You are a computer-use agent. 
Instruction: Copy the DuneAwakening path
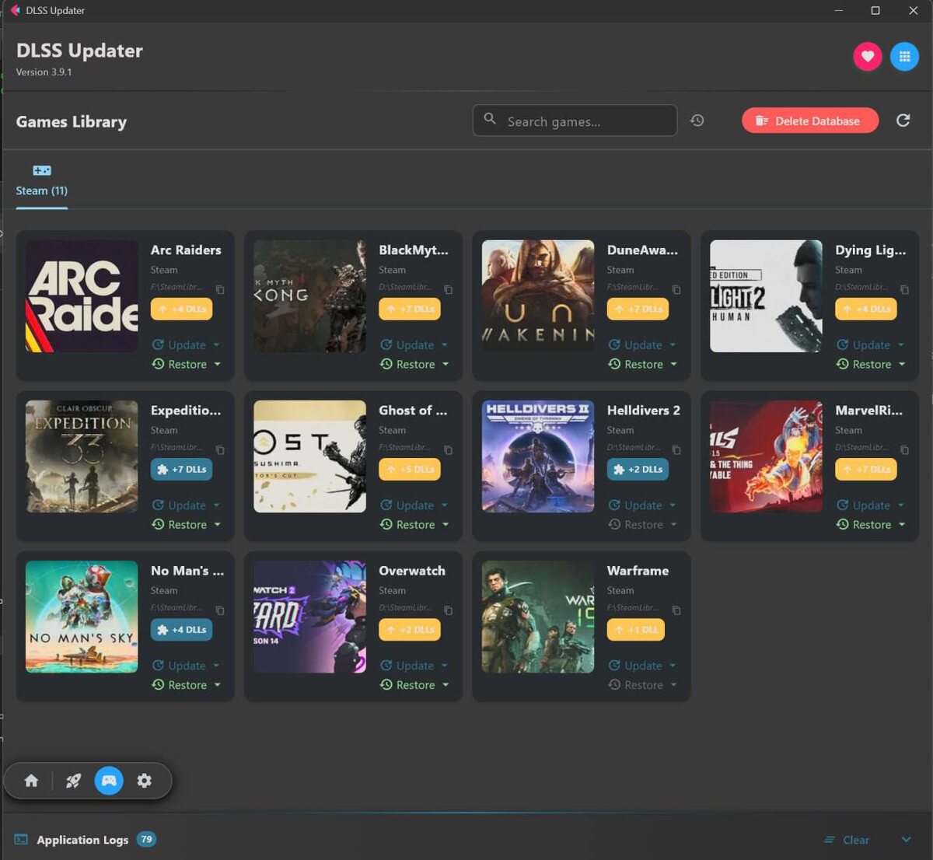click(x=676, y=289)
